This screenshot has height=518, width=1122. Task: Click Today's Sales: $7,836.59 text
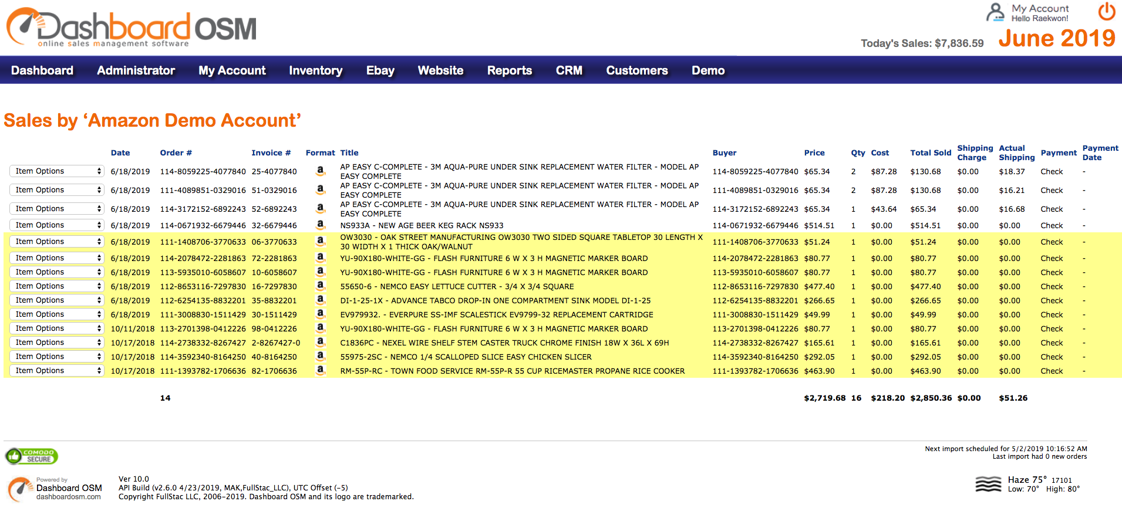[922, 43]
